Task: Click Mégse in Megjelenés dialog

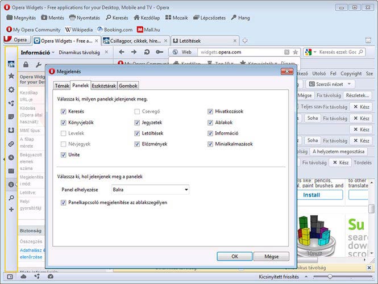Action: coord(272,257)
